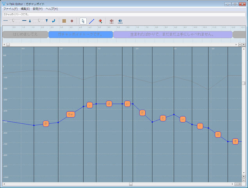Zoom out phrase timeline with minus button

click(x=240, y=45)
